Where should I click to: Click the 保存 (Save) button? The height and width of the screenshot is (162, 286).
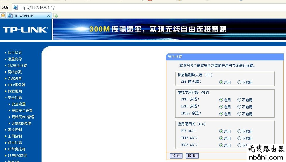176,156
